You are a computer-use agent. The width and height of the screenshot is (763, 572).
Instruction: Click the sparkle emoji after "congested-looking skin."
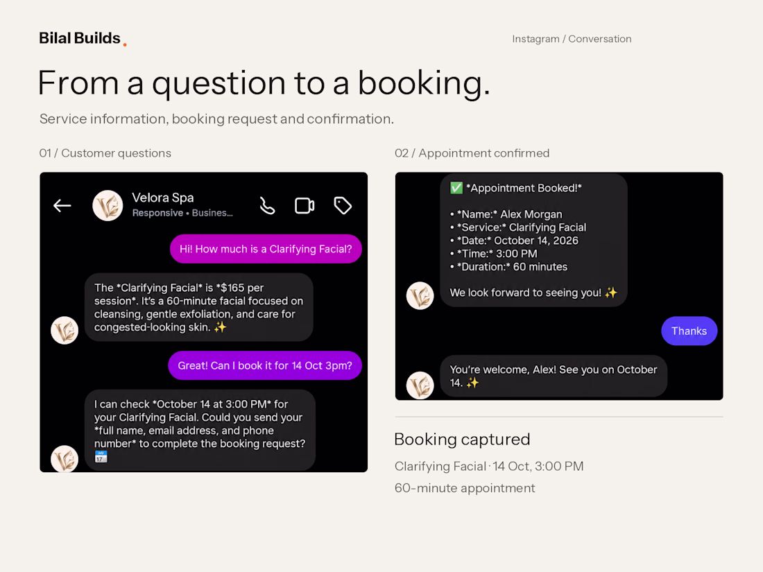[x=221, y=327]
